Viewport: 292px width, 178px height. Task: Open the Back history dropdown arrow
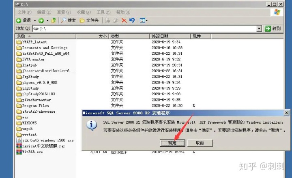click(35, 21)
